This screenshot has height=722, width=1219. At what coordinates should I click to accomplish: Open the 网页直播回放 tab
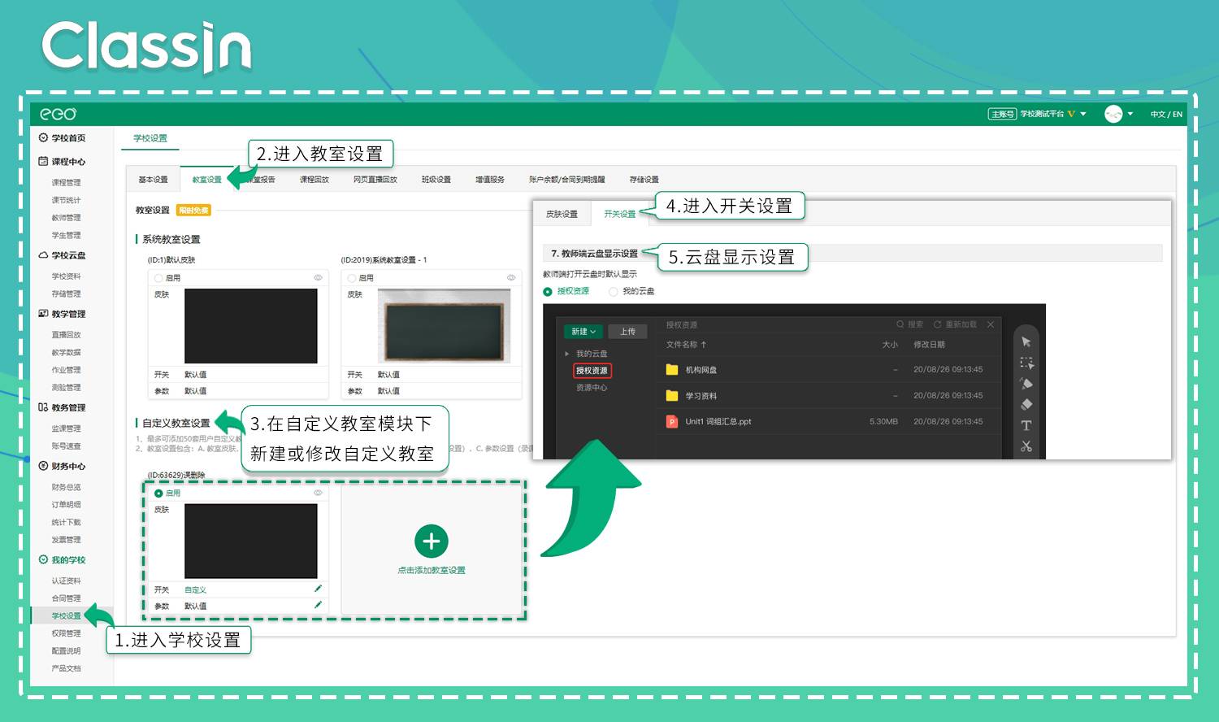click(375, 180)
